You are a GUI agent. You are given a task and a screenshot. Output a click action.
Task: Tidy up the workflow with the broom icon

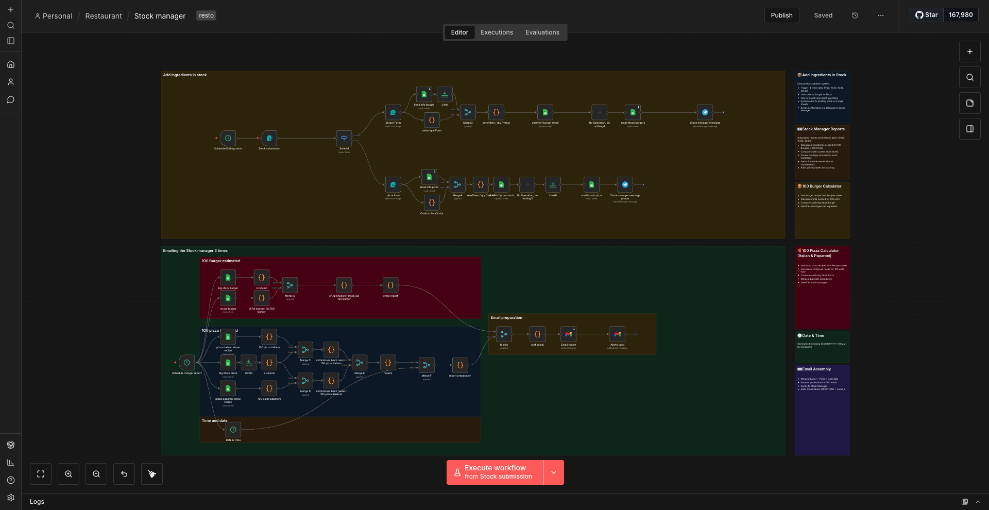pos(151,473)
